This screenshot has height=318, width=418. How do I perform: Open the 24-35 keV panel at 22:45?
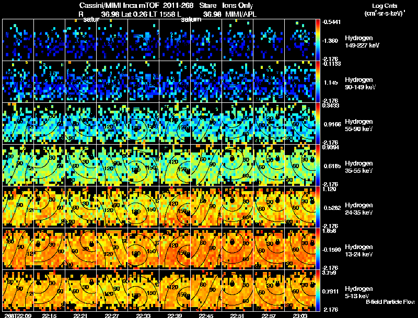click(x=206, y=207)
